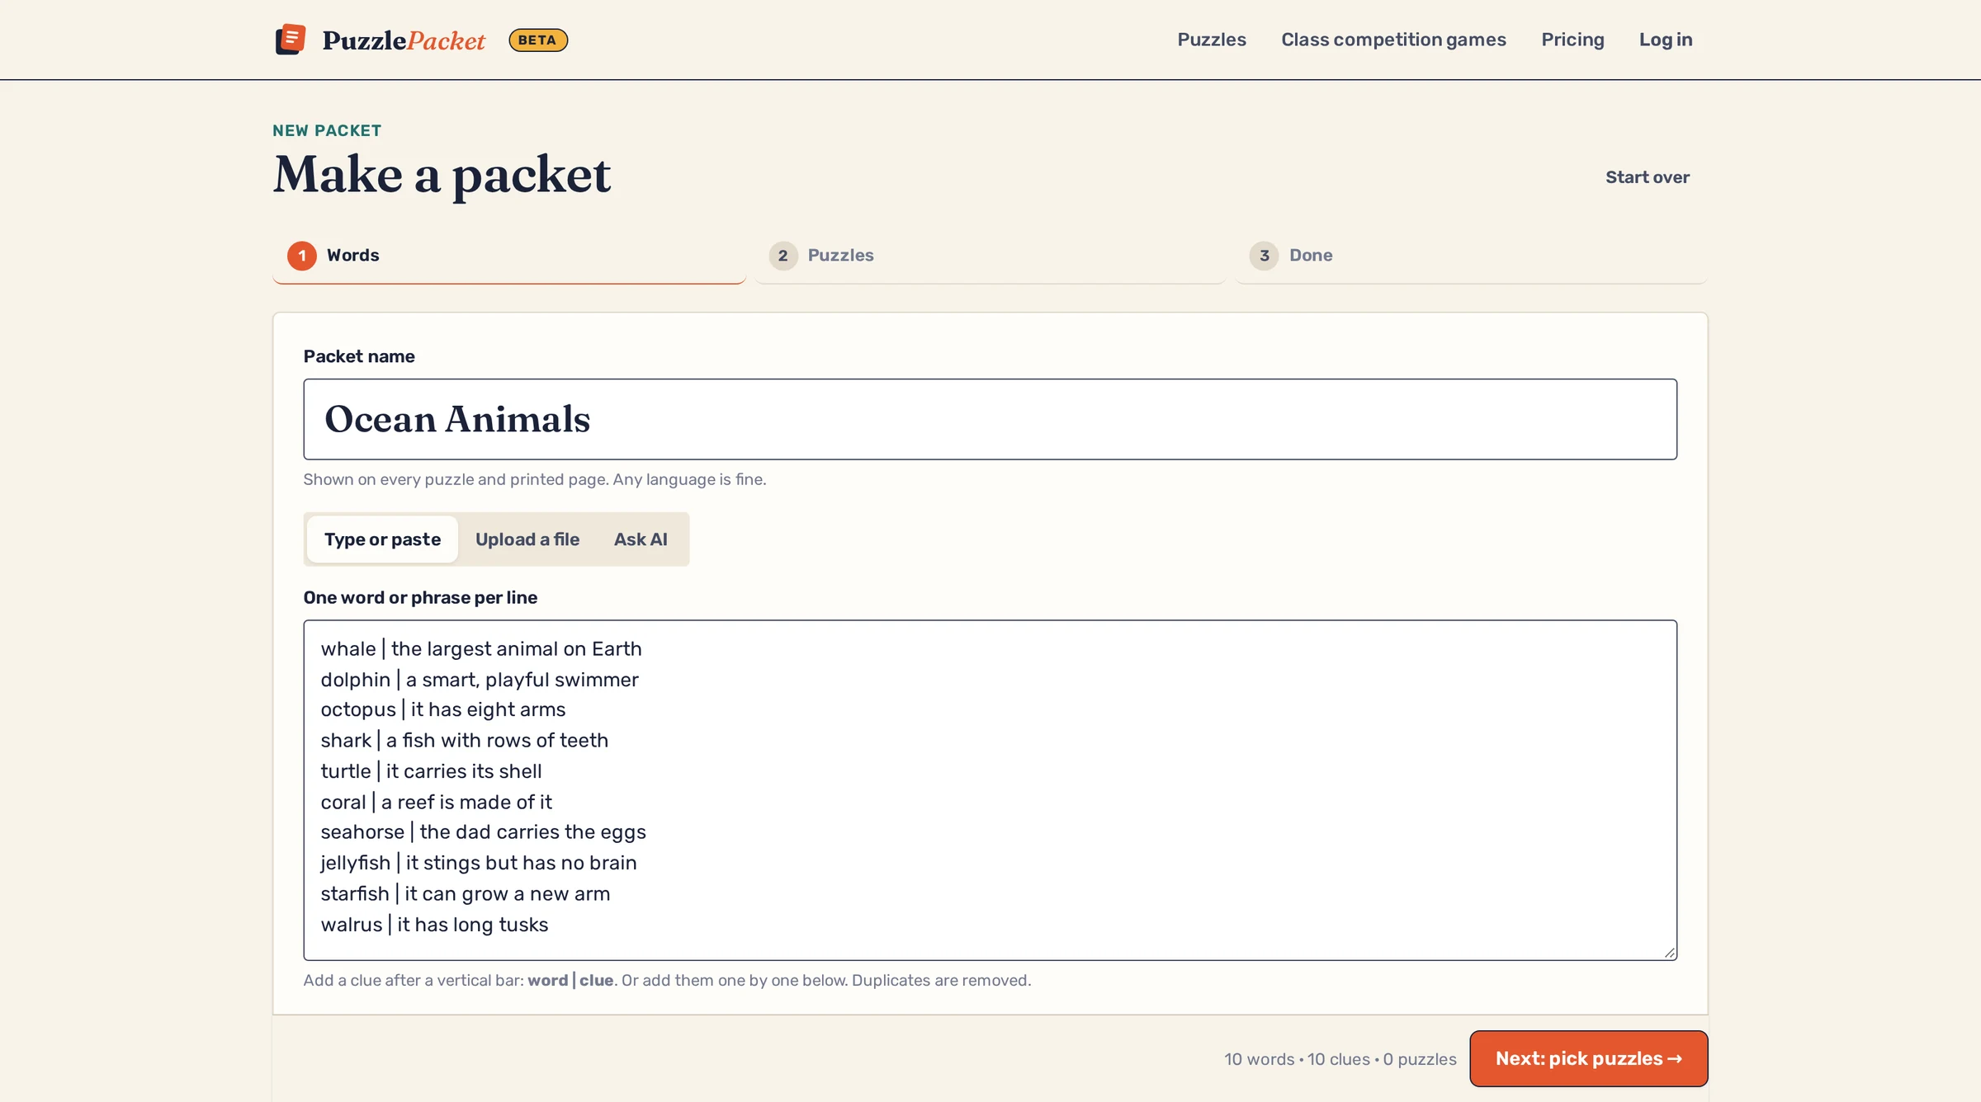Click Next: pick puzzles button

[x=1588, y=1058]
